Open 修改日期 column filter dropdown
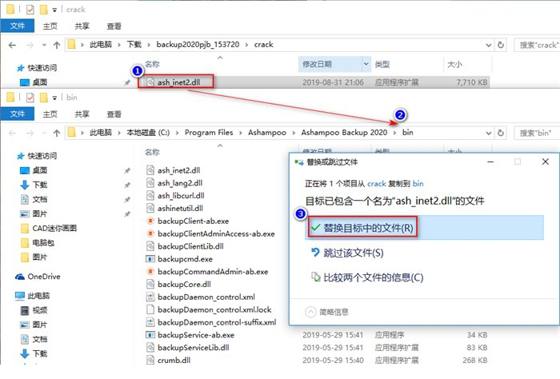This screenshot has height=379, width=560. click(366, 64)
